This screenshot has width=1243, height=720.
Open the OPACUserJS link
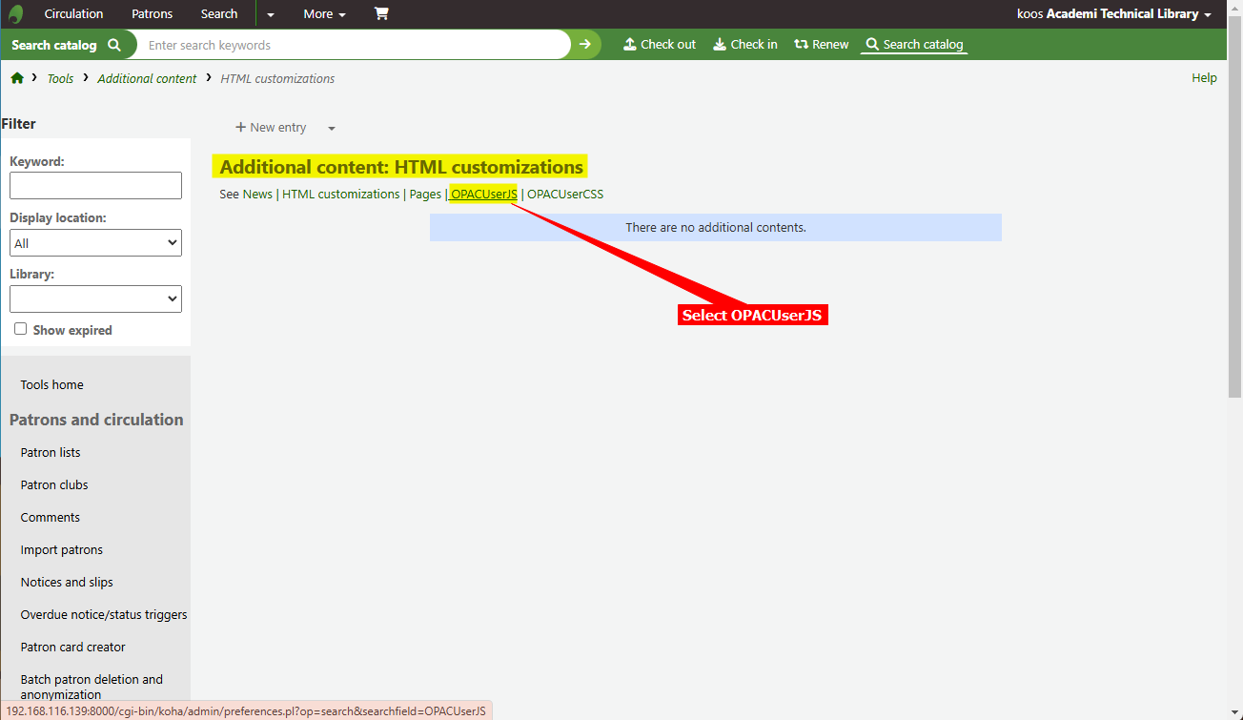(x=483, y=195)
